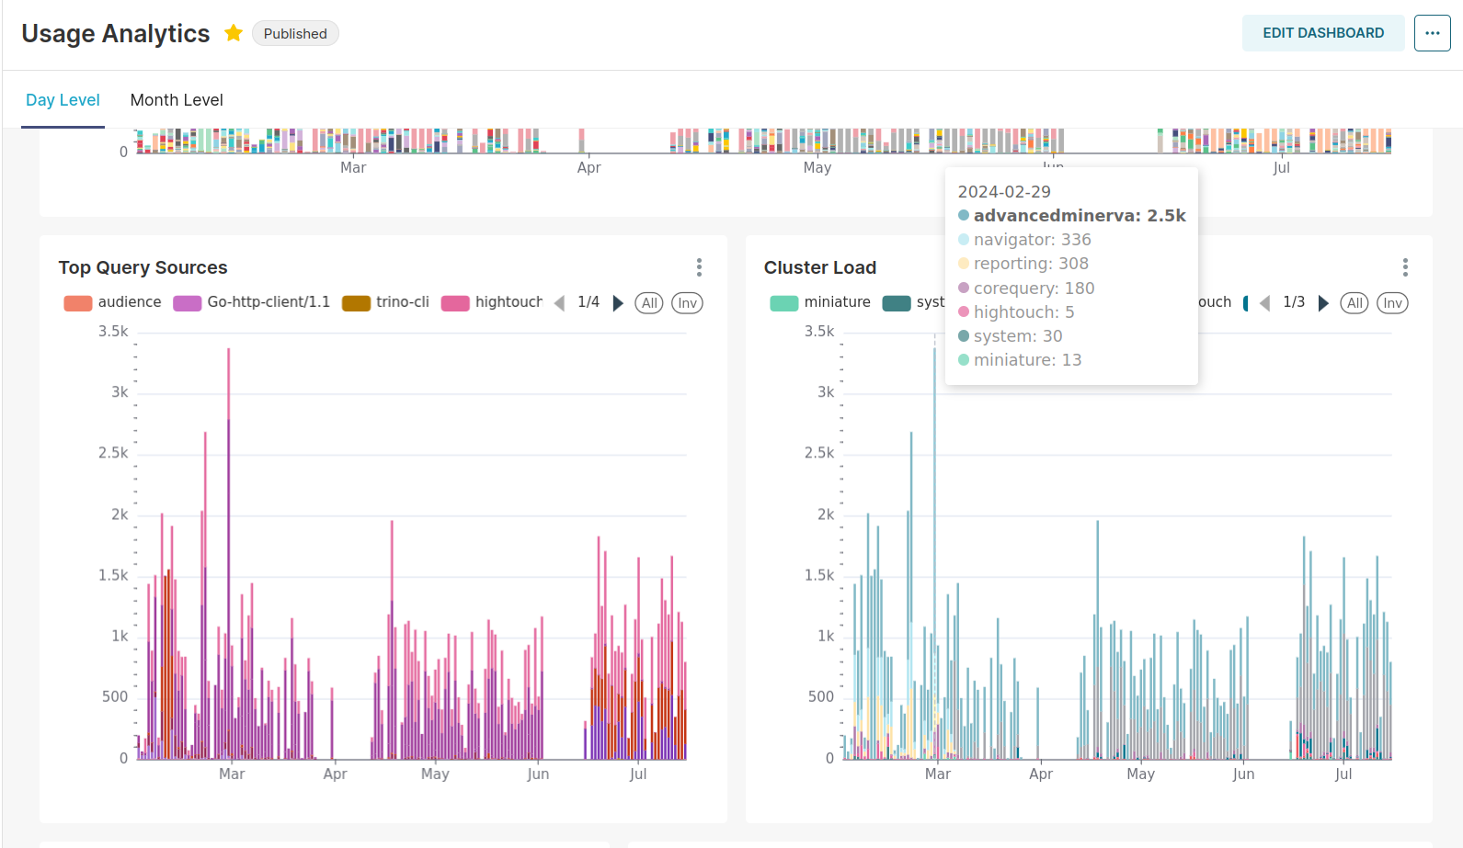This screenshot has height=848, width=1463.
Task: Go to next legend page in Cluster Load
Action: pyautogui.click(x=1323, y=303)
